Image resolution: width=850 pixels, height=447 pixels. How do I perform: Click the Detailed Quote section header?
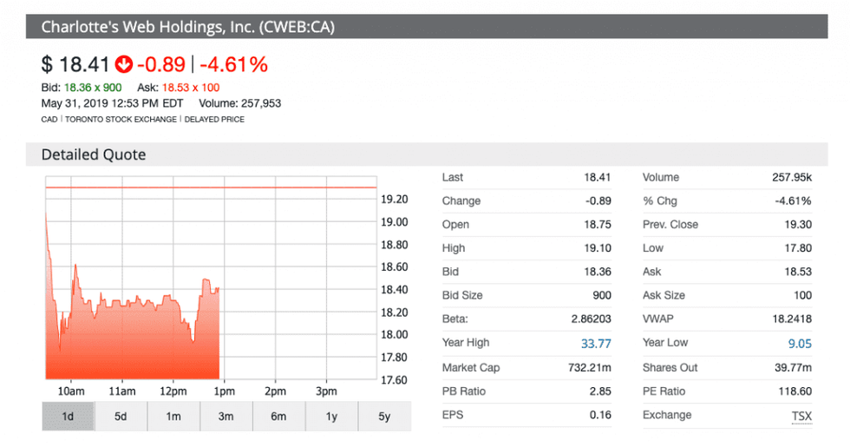pyautogui.click(x=94, y=154)
